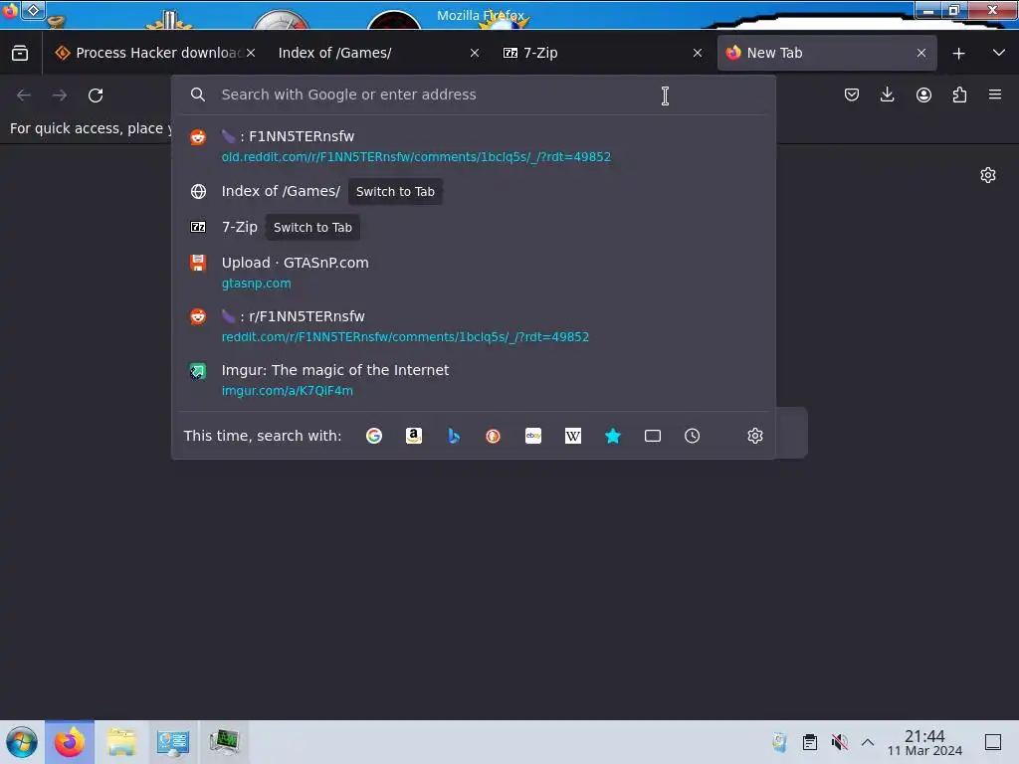Image resolution: width=1019 pixels, height=764 pixels.
Task: Open clipboard tray icon
Action: coord(810,742)
